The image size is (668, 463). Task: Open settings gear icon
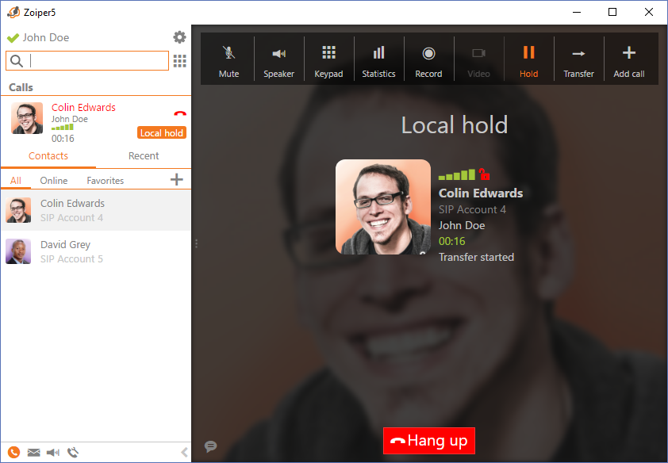point(179,37)
